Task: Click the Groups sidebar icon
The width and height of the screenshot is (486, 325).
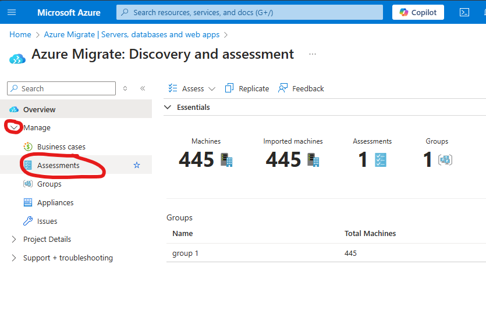Action: pos(28,184)
